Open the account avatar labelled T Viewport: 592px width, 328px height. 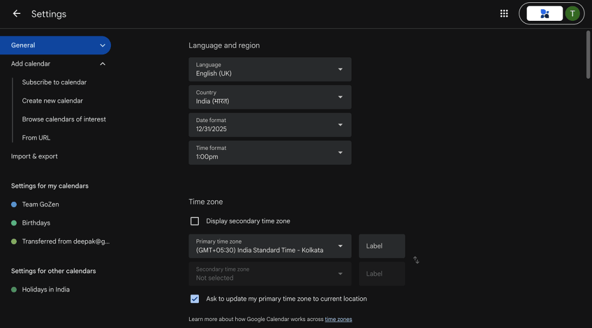(572, 14)
